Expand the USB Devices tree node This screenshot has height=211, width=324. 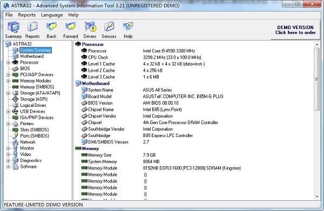[8, 112]
